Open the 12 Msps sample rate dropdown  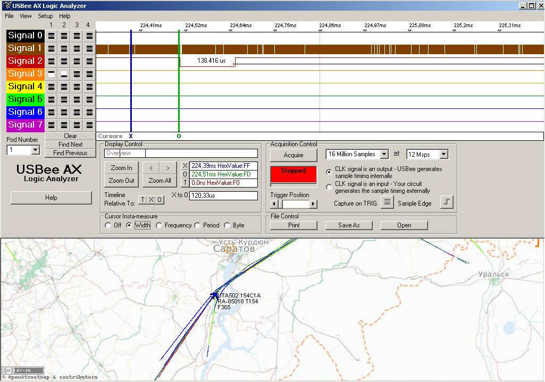[x=444, y=154]
